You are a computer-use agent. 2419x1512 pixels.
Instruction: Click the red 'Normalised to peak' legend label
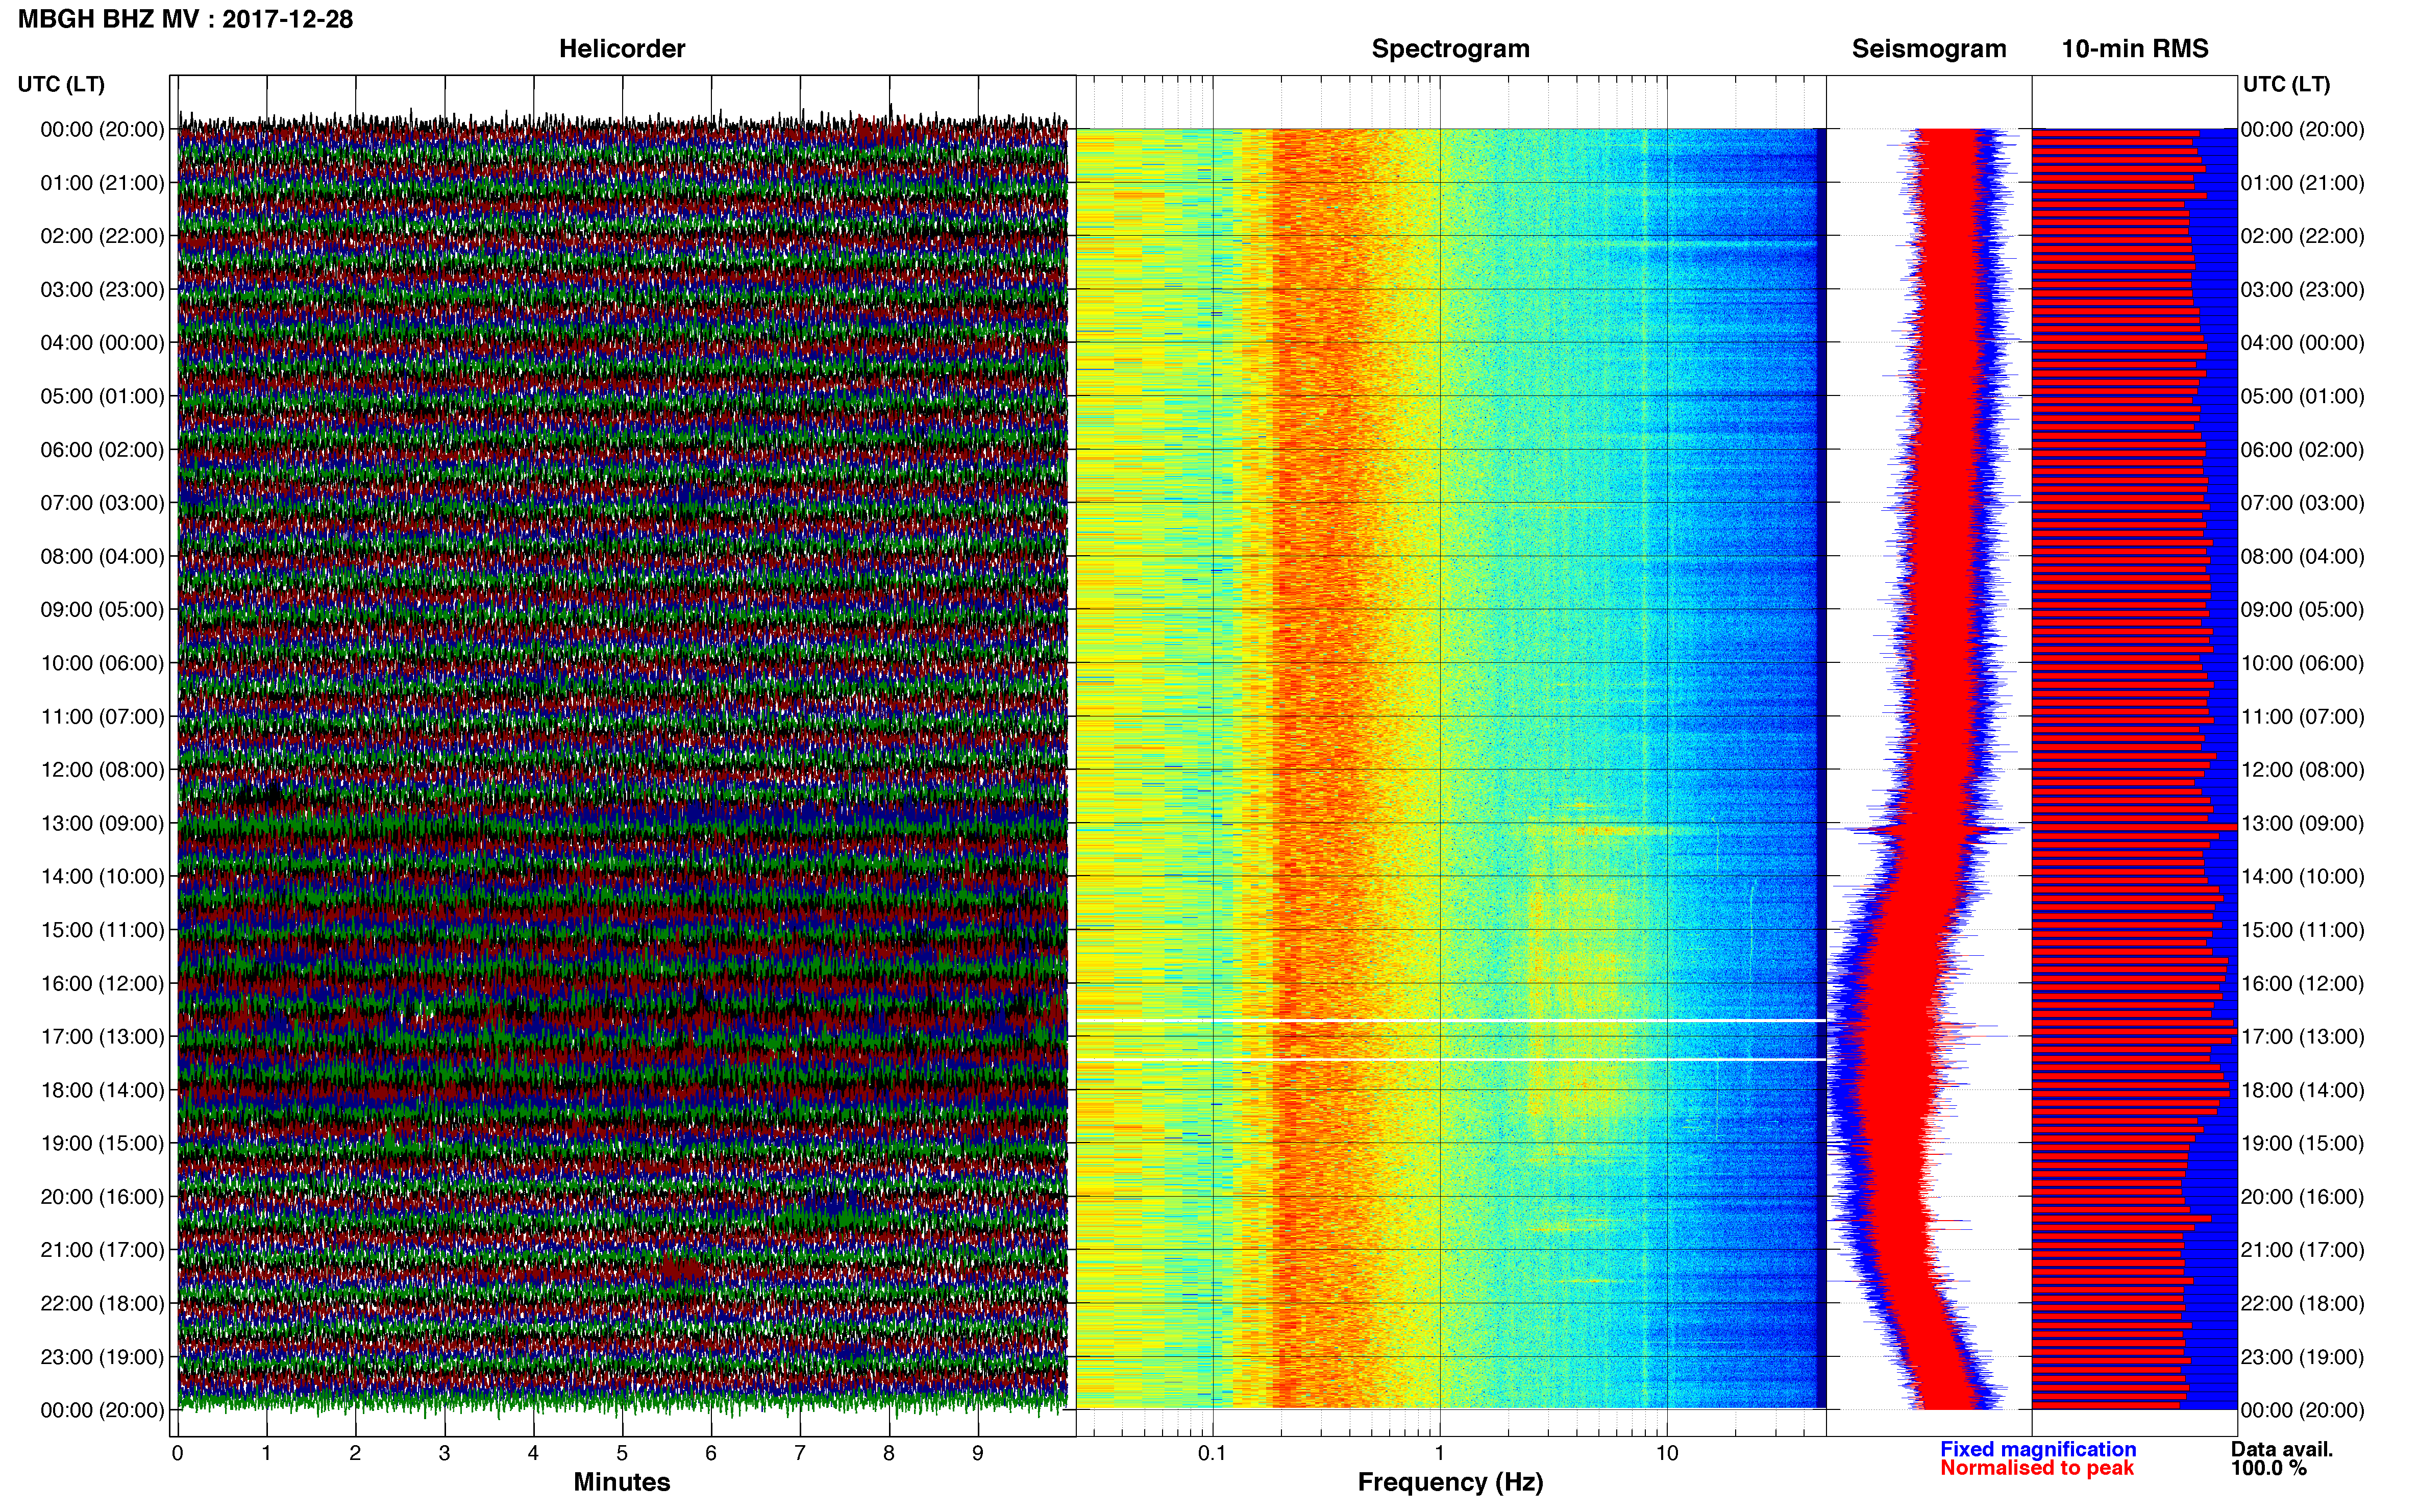(2037, 1468)
